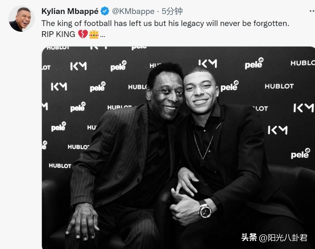Click the @阳光八卦君 watermark text
Image resolution: width=315 pixels, height=249 pixels.
pyautogui.click(x=283, y=238)
